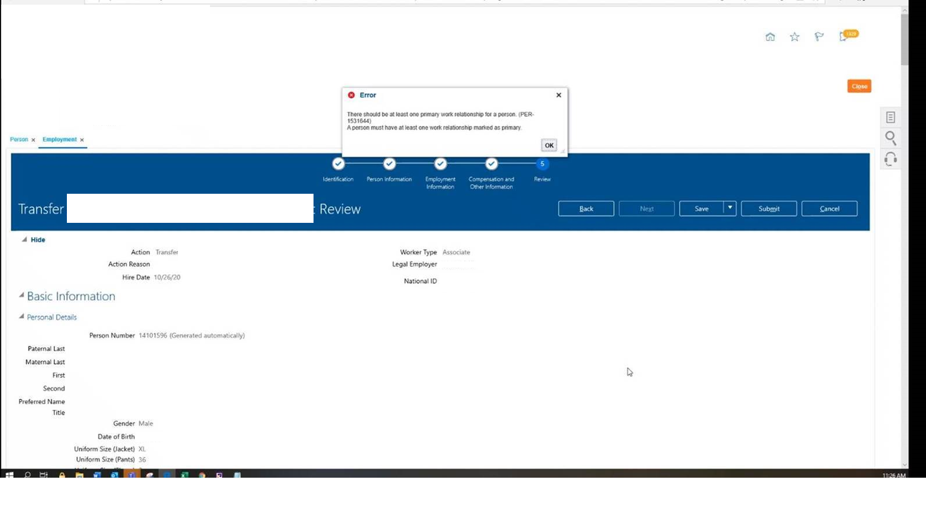Click the Hire Date value 10/26/20

167,278
